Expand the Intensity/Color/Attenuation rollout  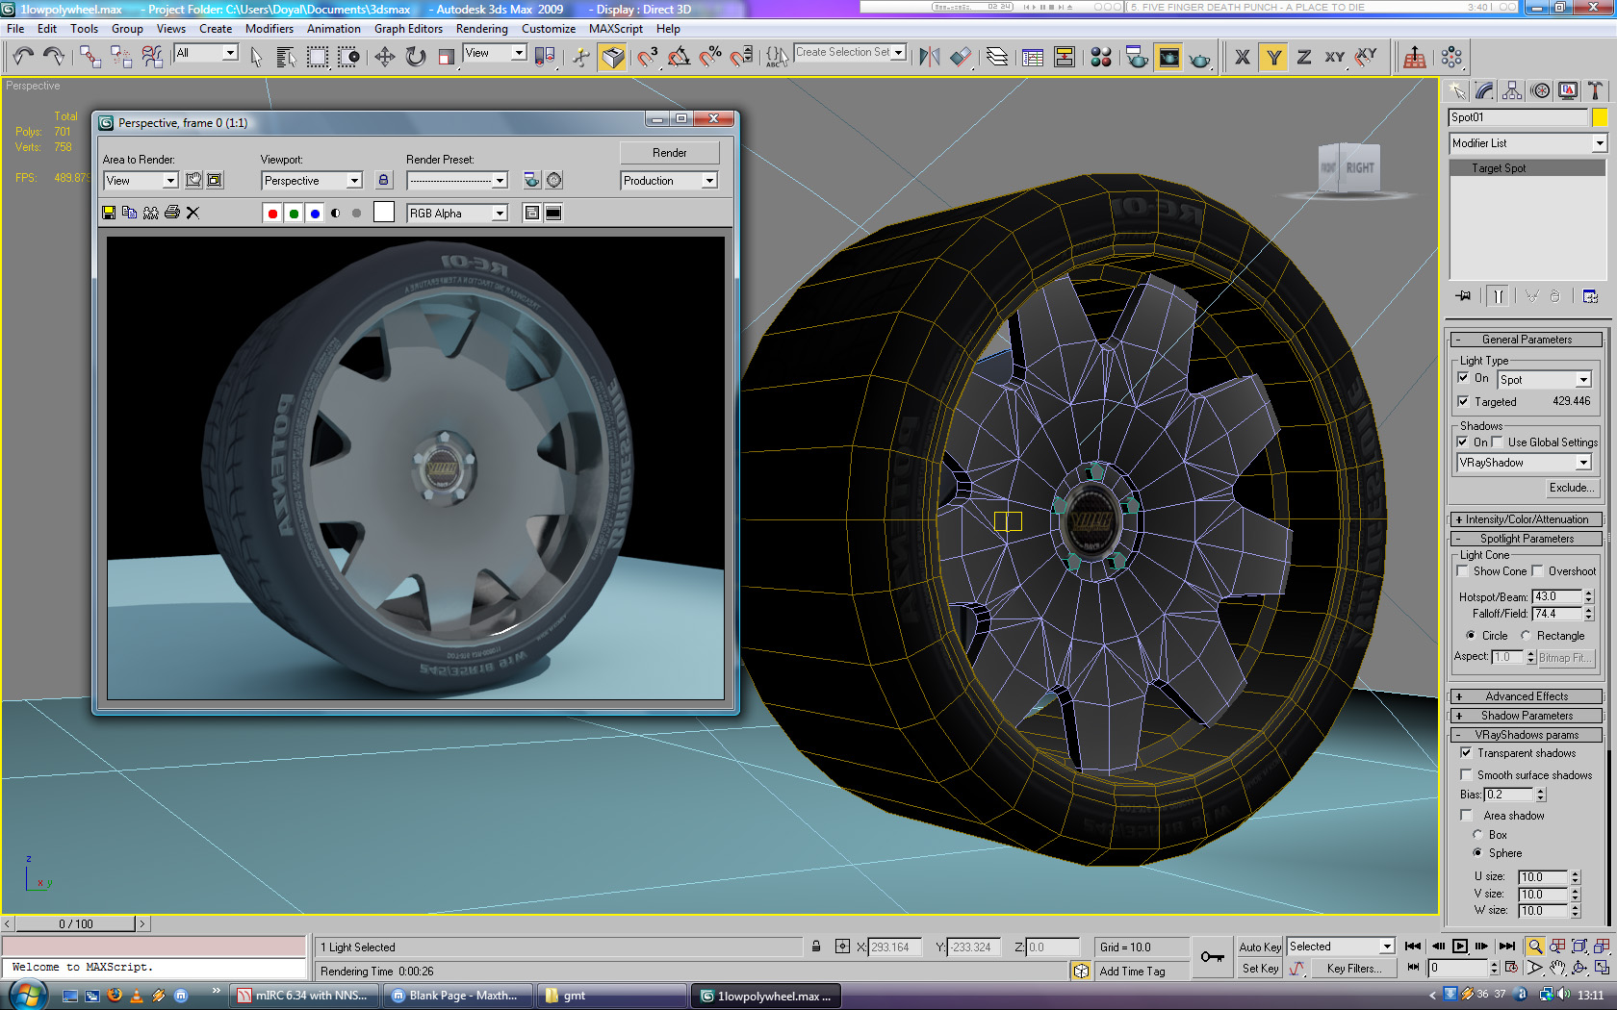pyautogui.click(x=1527, y=519)
